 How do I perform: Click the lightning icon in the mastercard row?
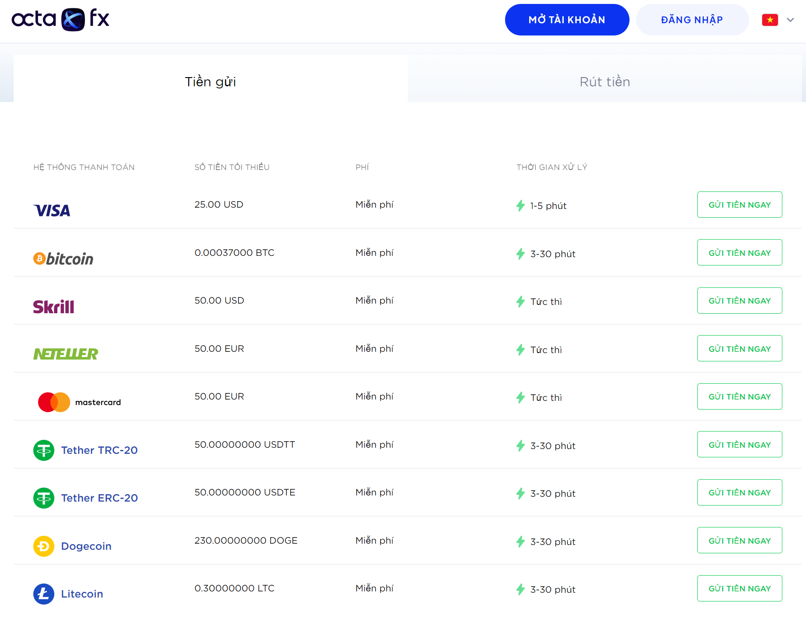[x=520, y=397]
